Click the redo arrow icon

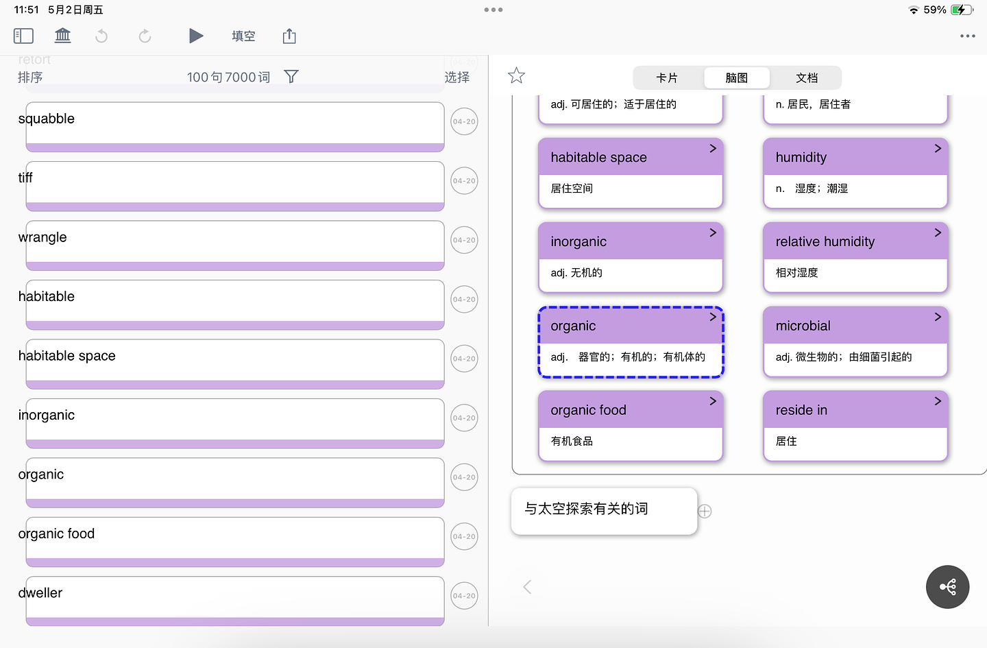(145, 36)
